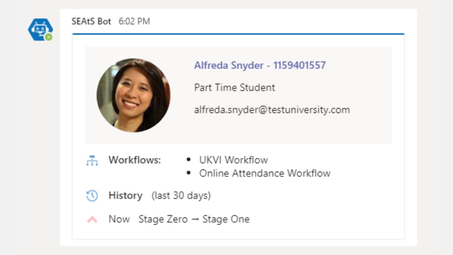
Task: Click the "(last 30 days)" text
Action: tap(181, 196)
